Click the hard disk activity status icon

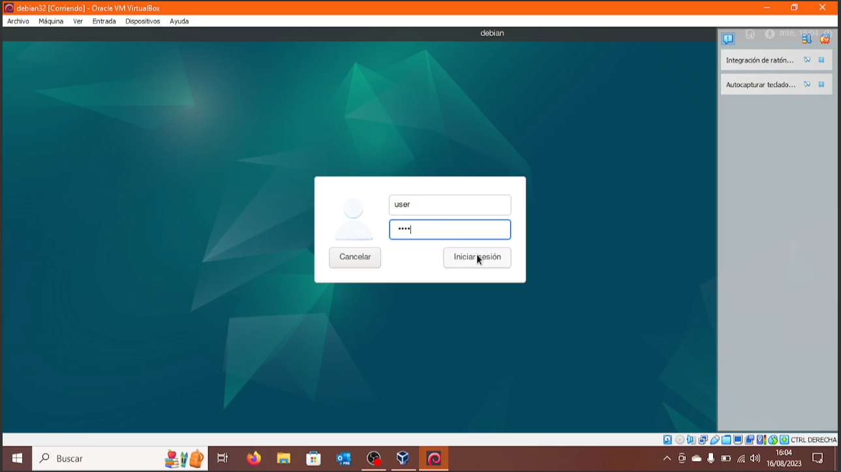pyautogui.click(x=667, y=440)
